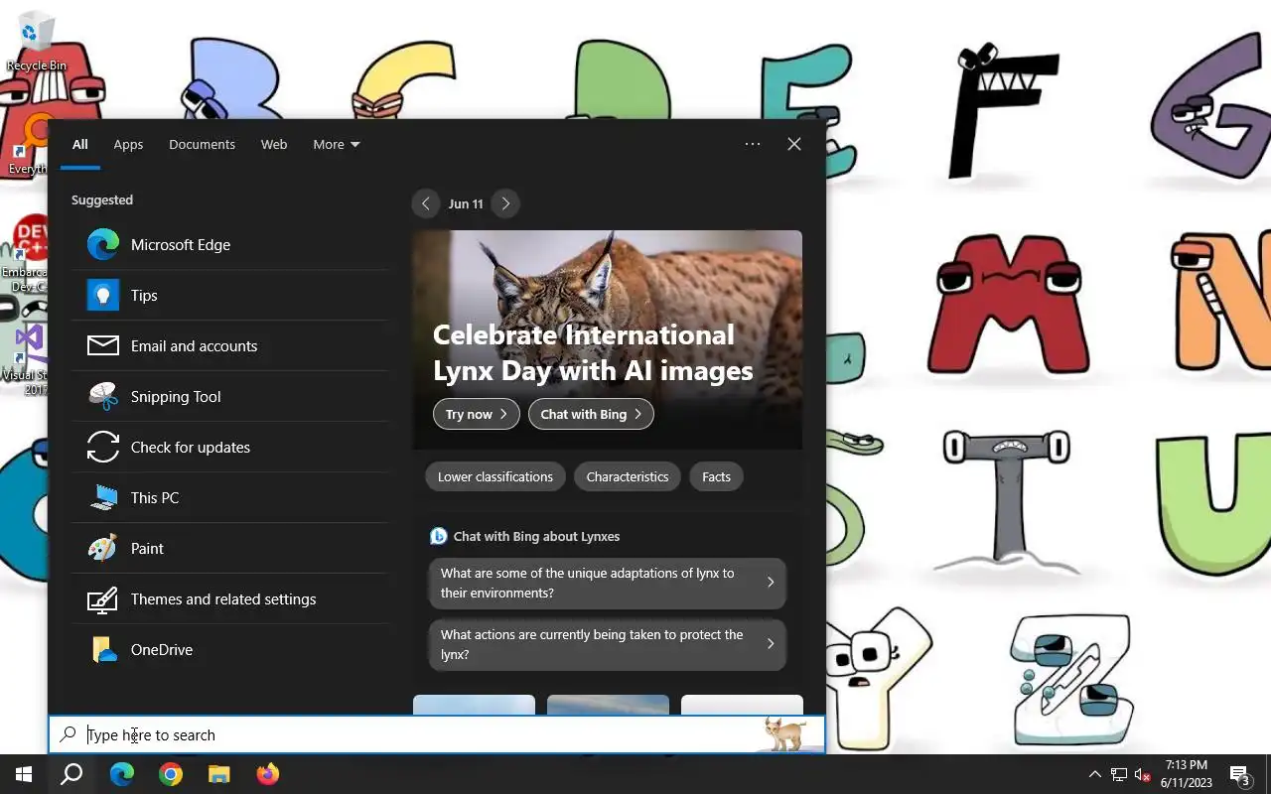The height and width of the screenshot is (794, 1271).
Task: Open question about protecting the lynx
Action: (x=608, y=644)
